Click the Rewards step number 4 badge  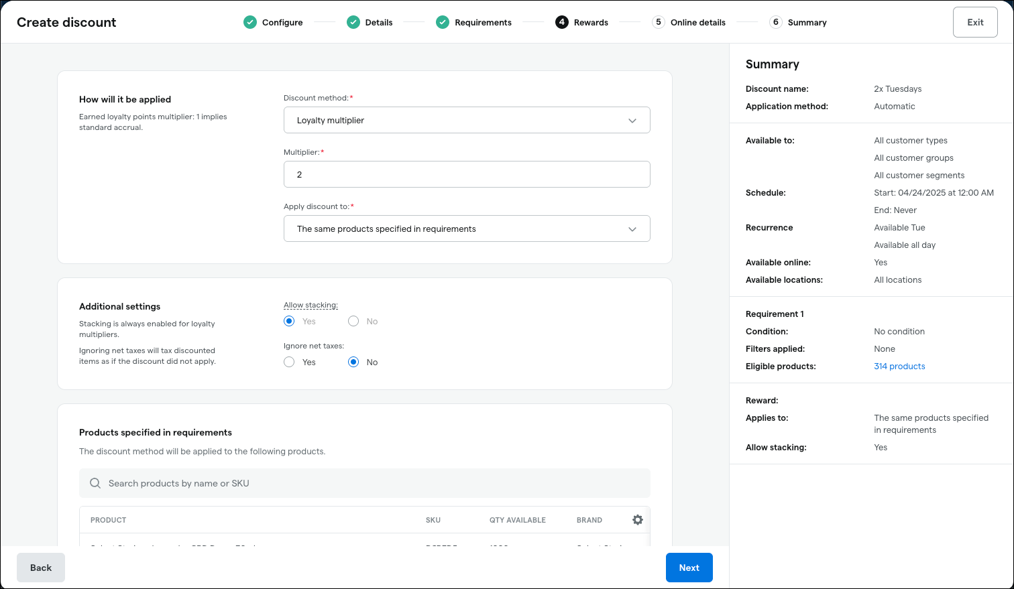tap(562, 22)
